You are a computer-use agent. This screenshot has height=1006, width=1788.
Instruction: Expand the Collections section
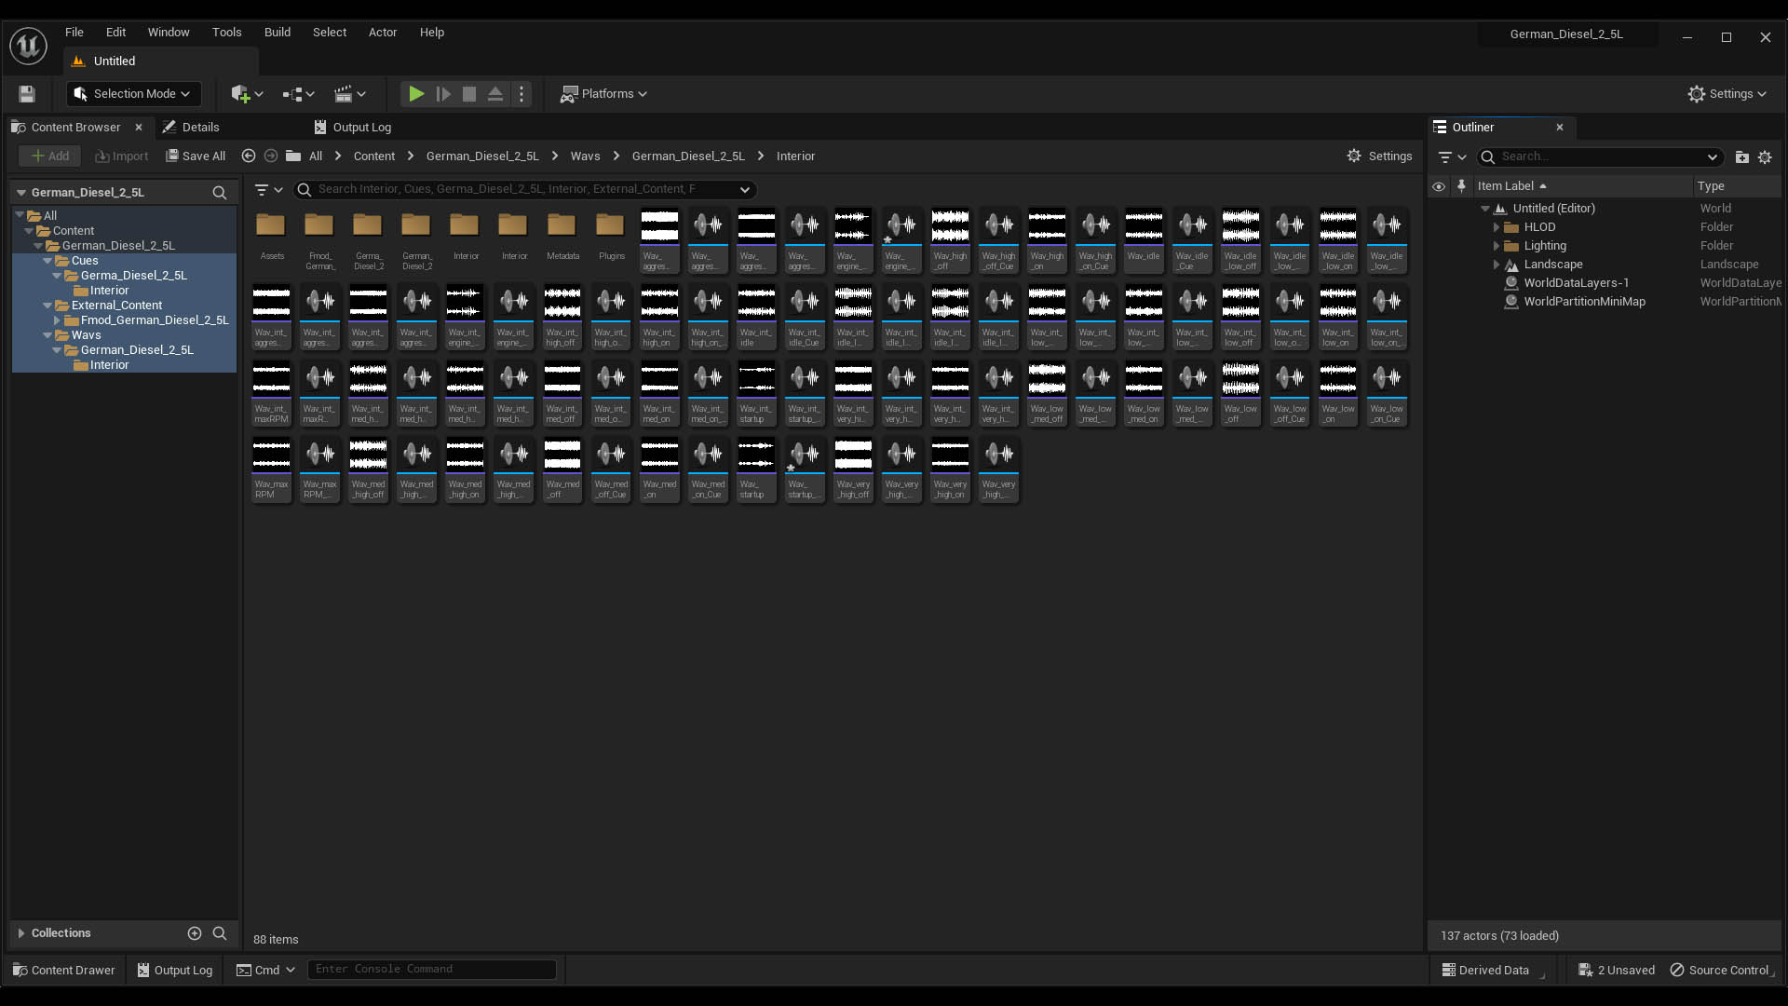click(20, 933)
